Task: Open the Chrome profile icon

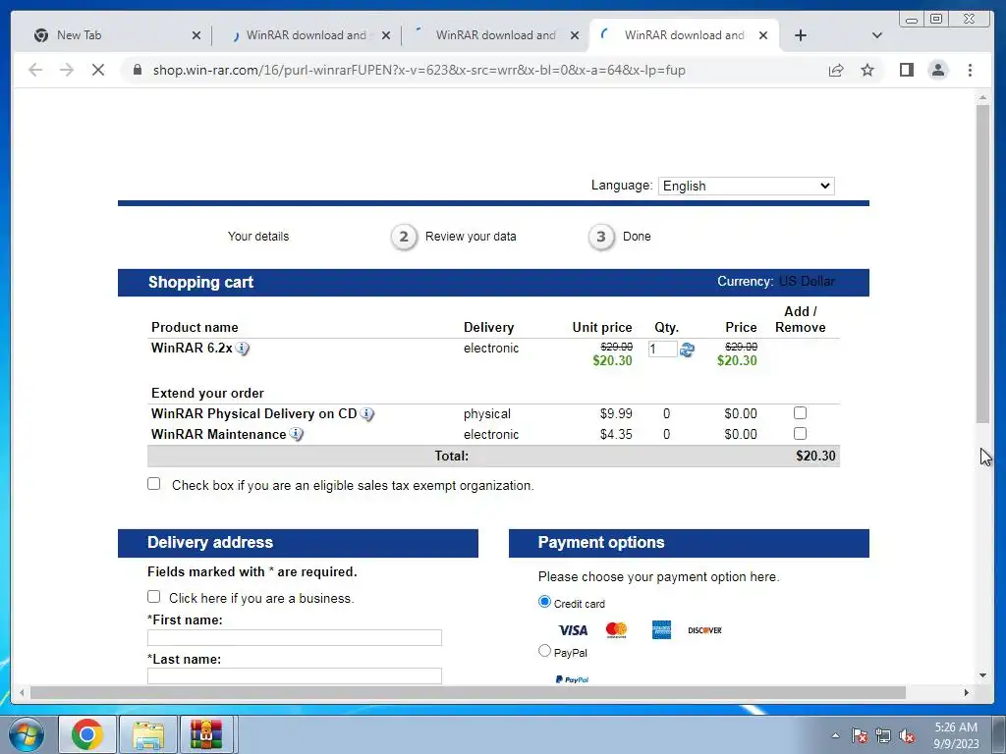Action: click(x=938, y=70)
